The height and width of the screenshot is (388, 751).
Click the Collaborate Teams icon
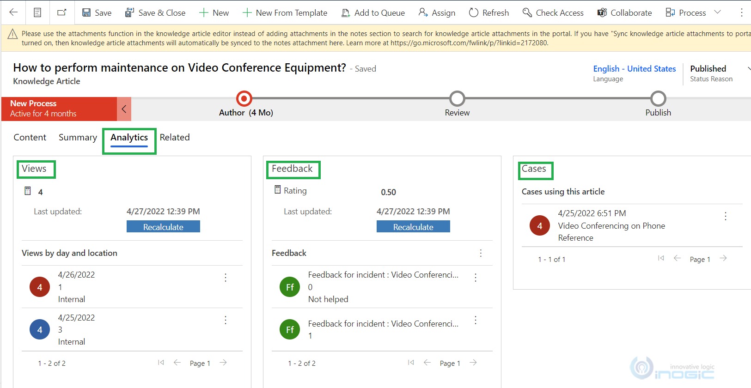[602, 12]
